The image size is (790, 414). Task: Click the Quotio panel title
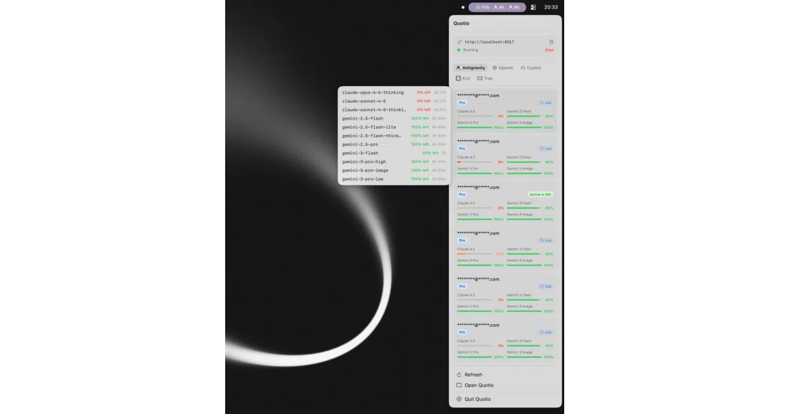[x=461, y=24]
